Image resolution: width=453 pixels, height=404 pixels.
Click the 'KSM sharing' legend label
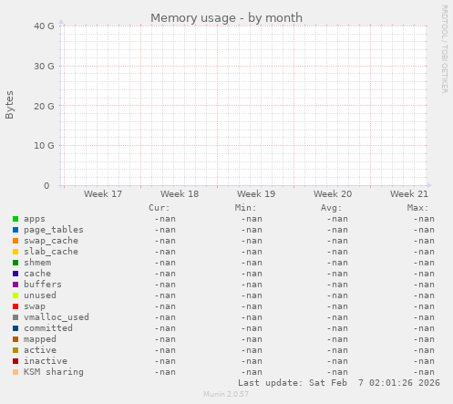coord(54,372)
